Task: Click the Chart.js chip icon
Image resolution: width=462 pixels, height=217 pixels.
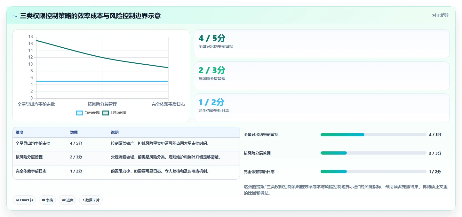Action: click(x=17, y=200)
